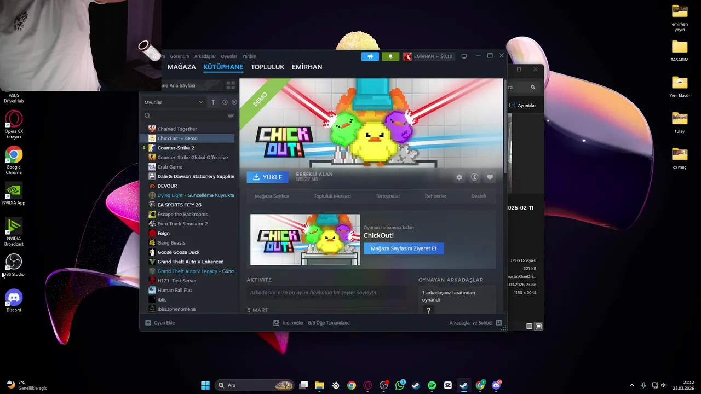
Task: Open Steam notifications bell
Action: point(390,56)
